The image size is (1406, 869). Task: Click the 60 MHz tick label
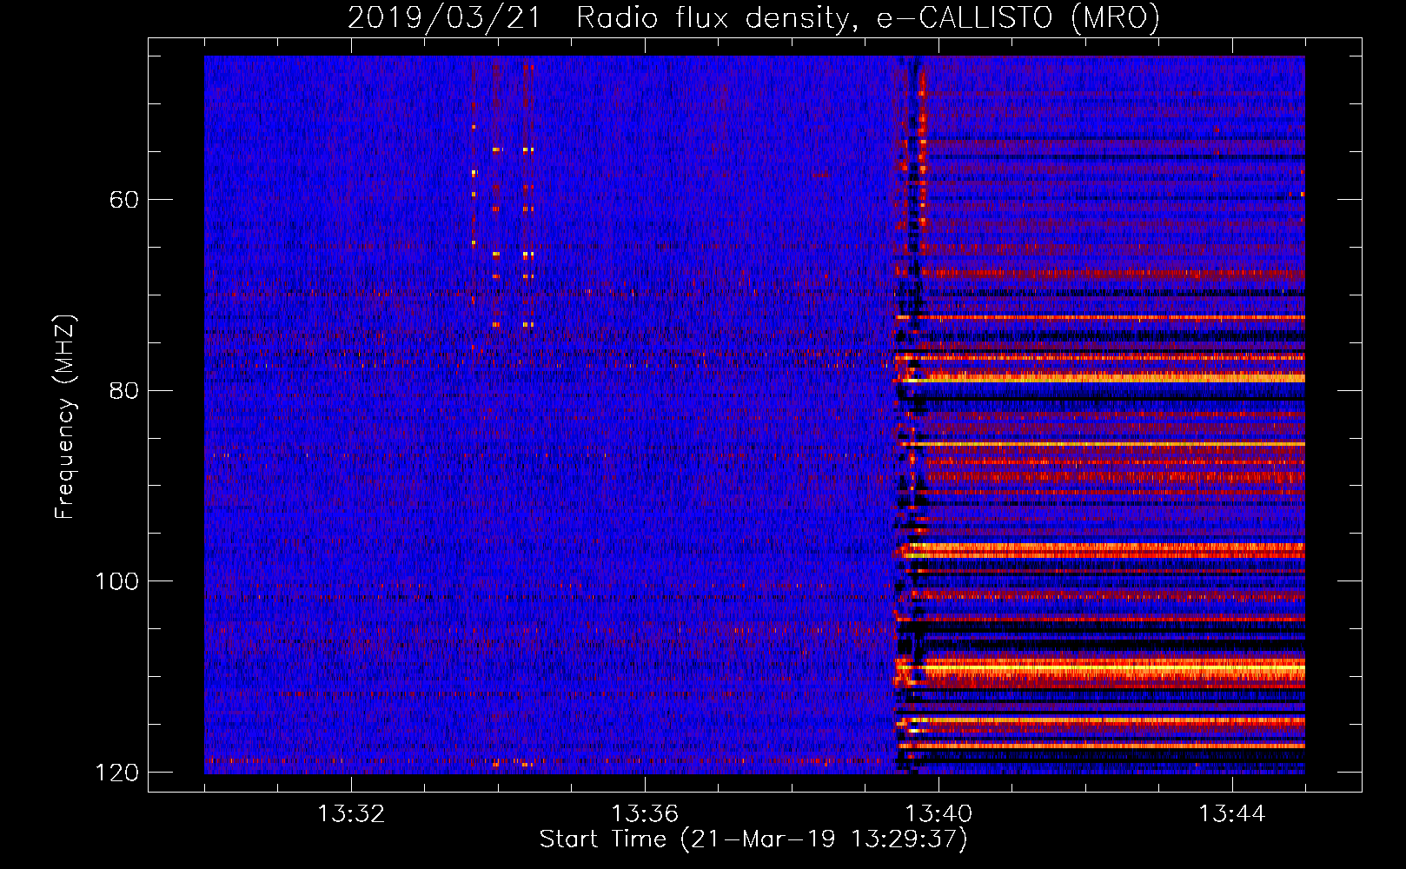click(x=124, y=200)
